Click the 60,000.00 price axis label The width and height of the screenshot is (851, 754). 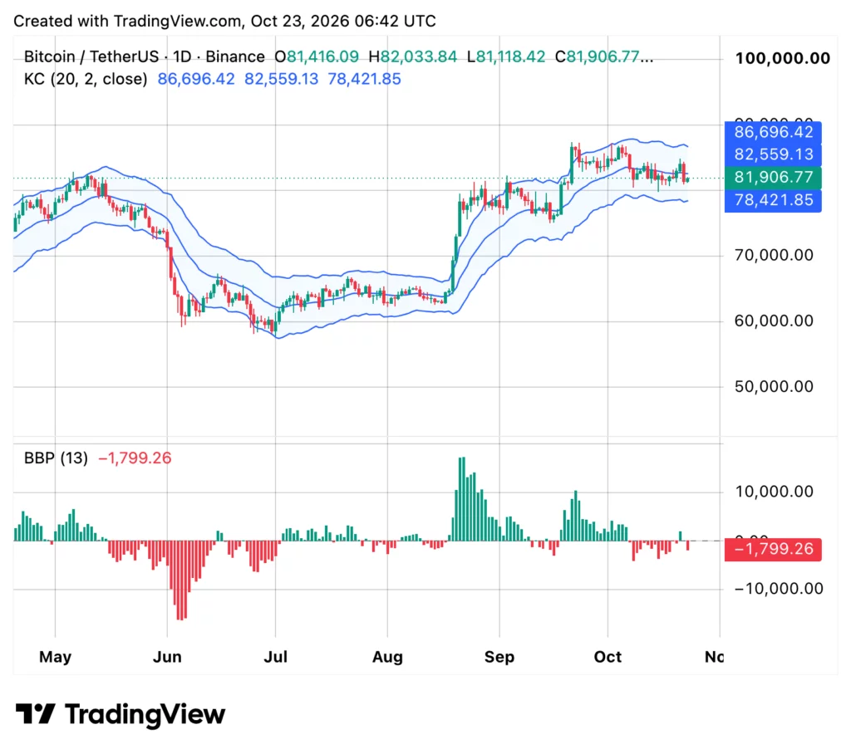tap(774, 321)
